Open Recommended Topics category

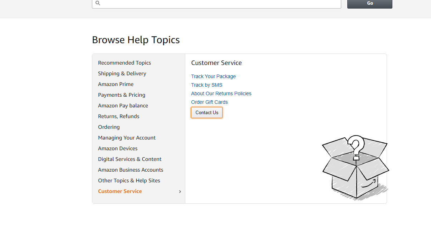[x=124, y=63]
